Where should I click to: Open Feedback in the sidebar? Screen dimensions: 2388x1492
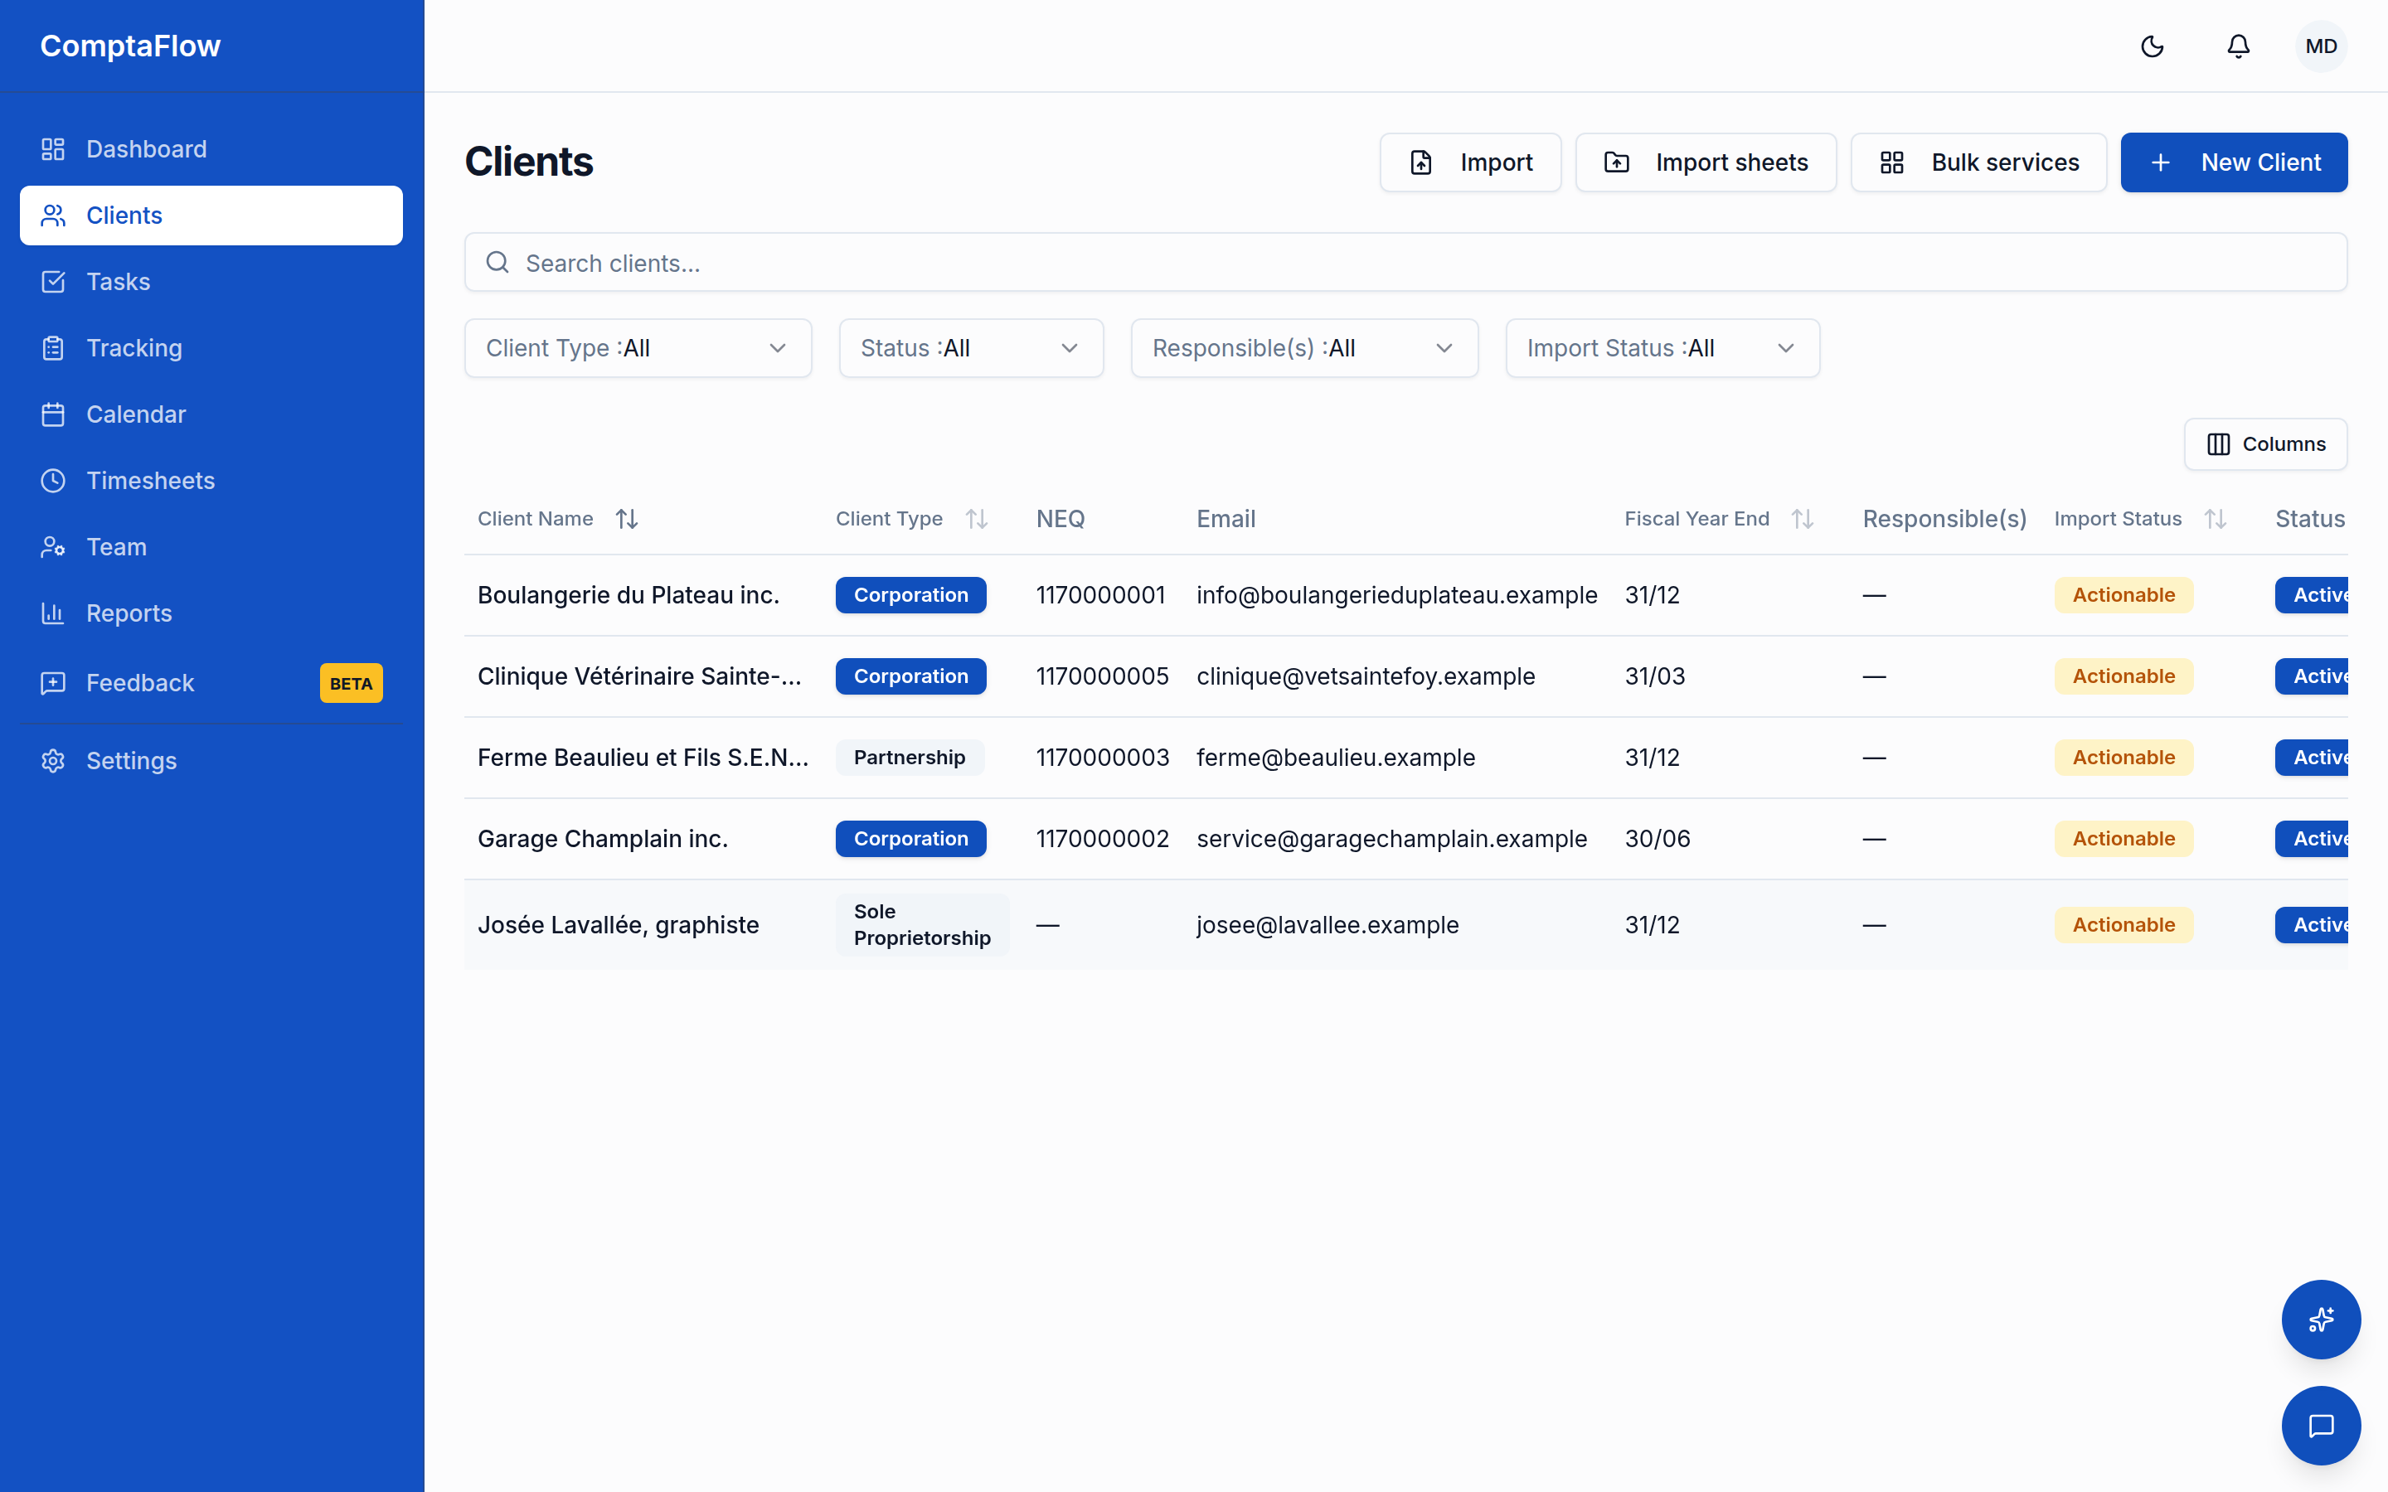point(211,683)
